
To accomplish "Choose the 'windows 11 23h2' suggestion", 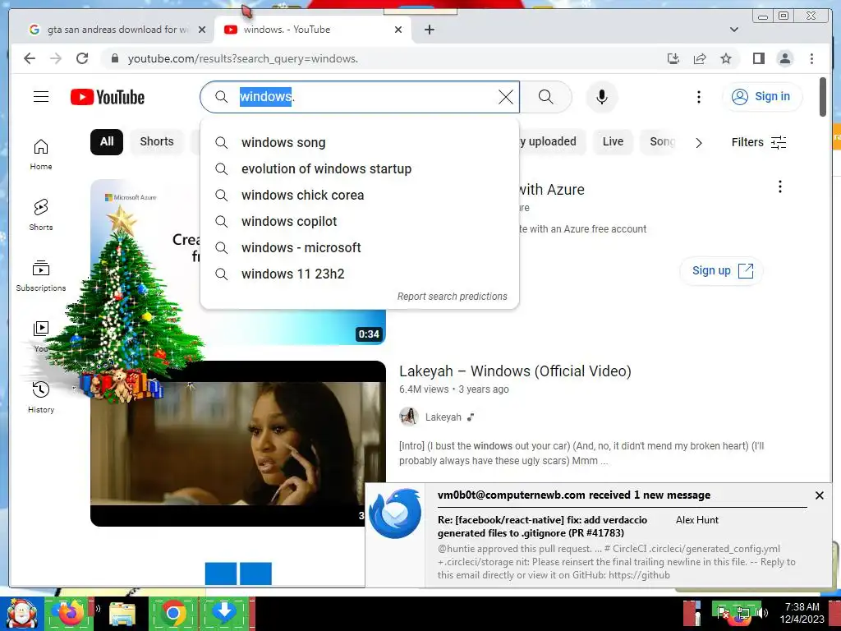I will 360,274.
